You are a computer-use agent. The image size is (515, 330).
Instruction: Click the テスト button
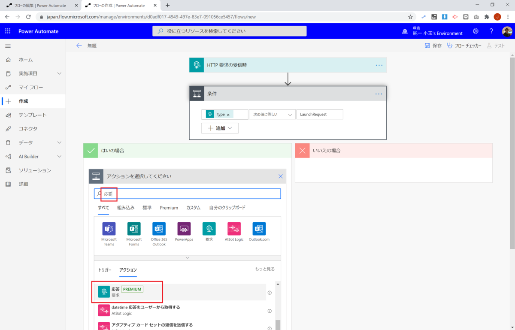point(496,45)
